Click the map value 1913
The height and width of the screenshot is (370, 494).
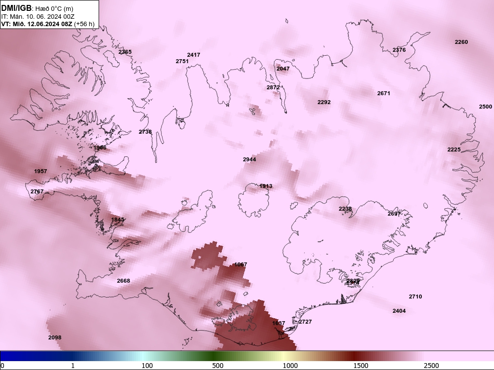pos(266,186)
